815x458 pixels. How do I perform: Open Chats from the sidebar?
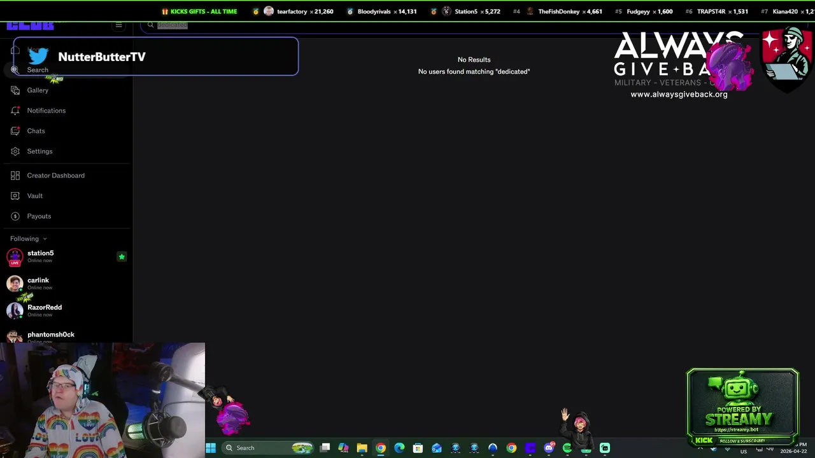[x=66, y=131]
